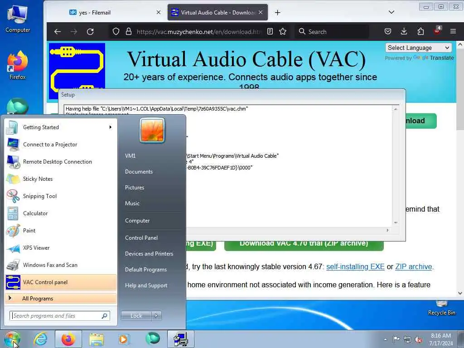Expand All Programs list
This screenshot has height=348, width=464.
pyautogui.click(x=61, y=298)
